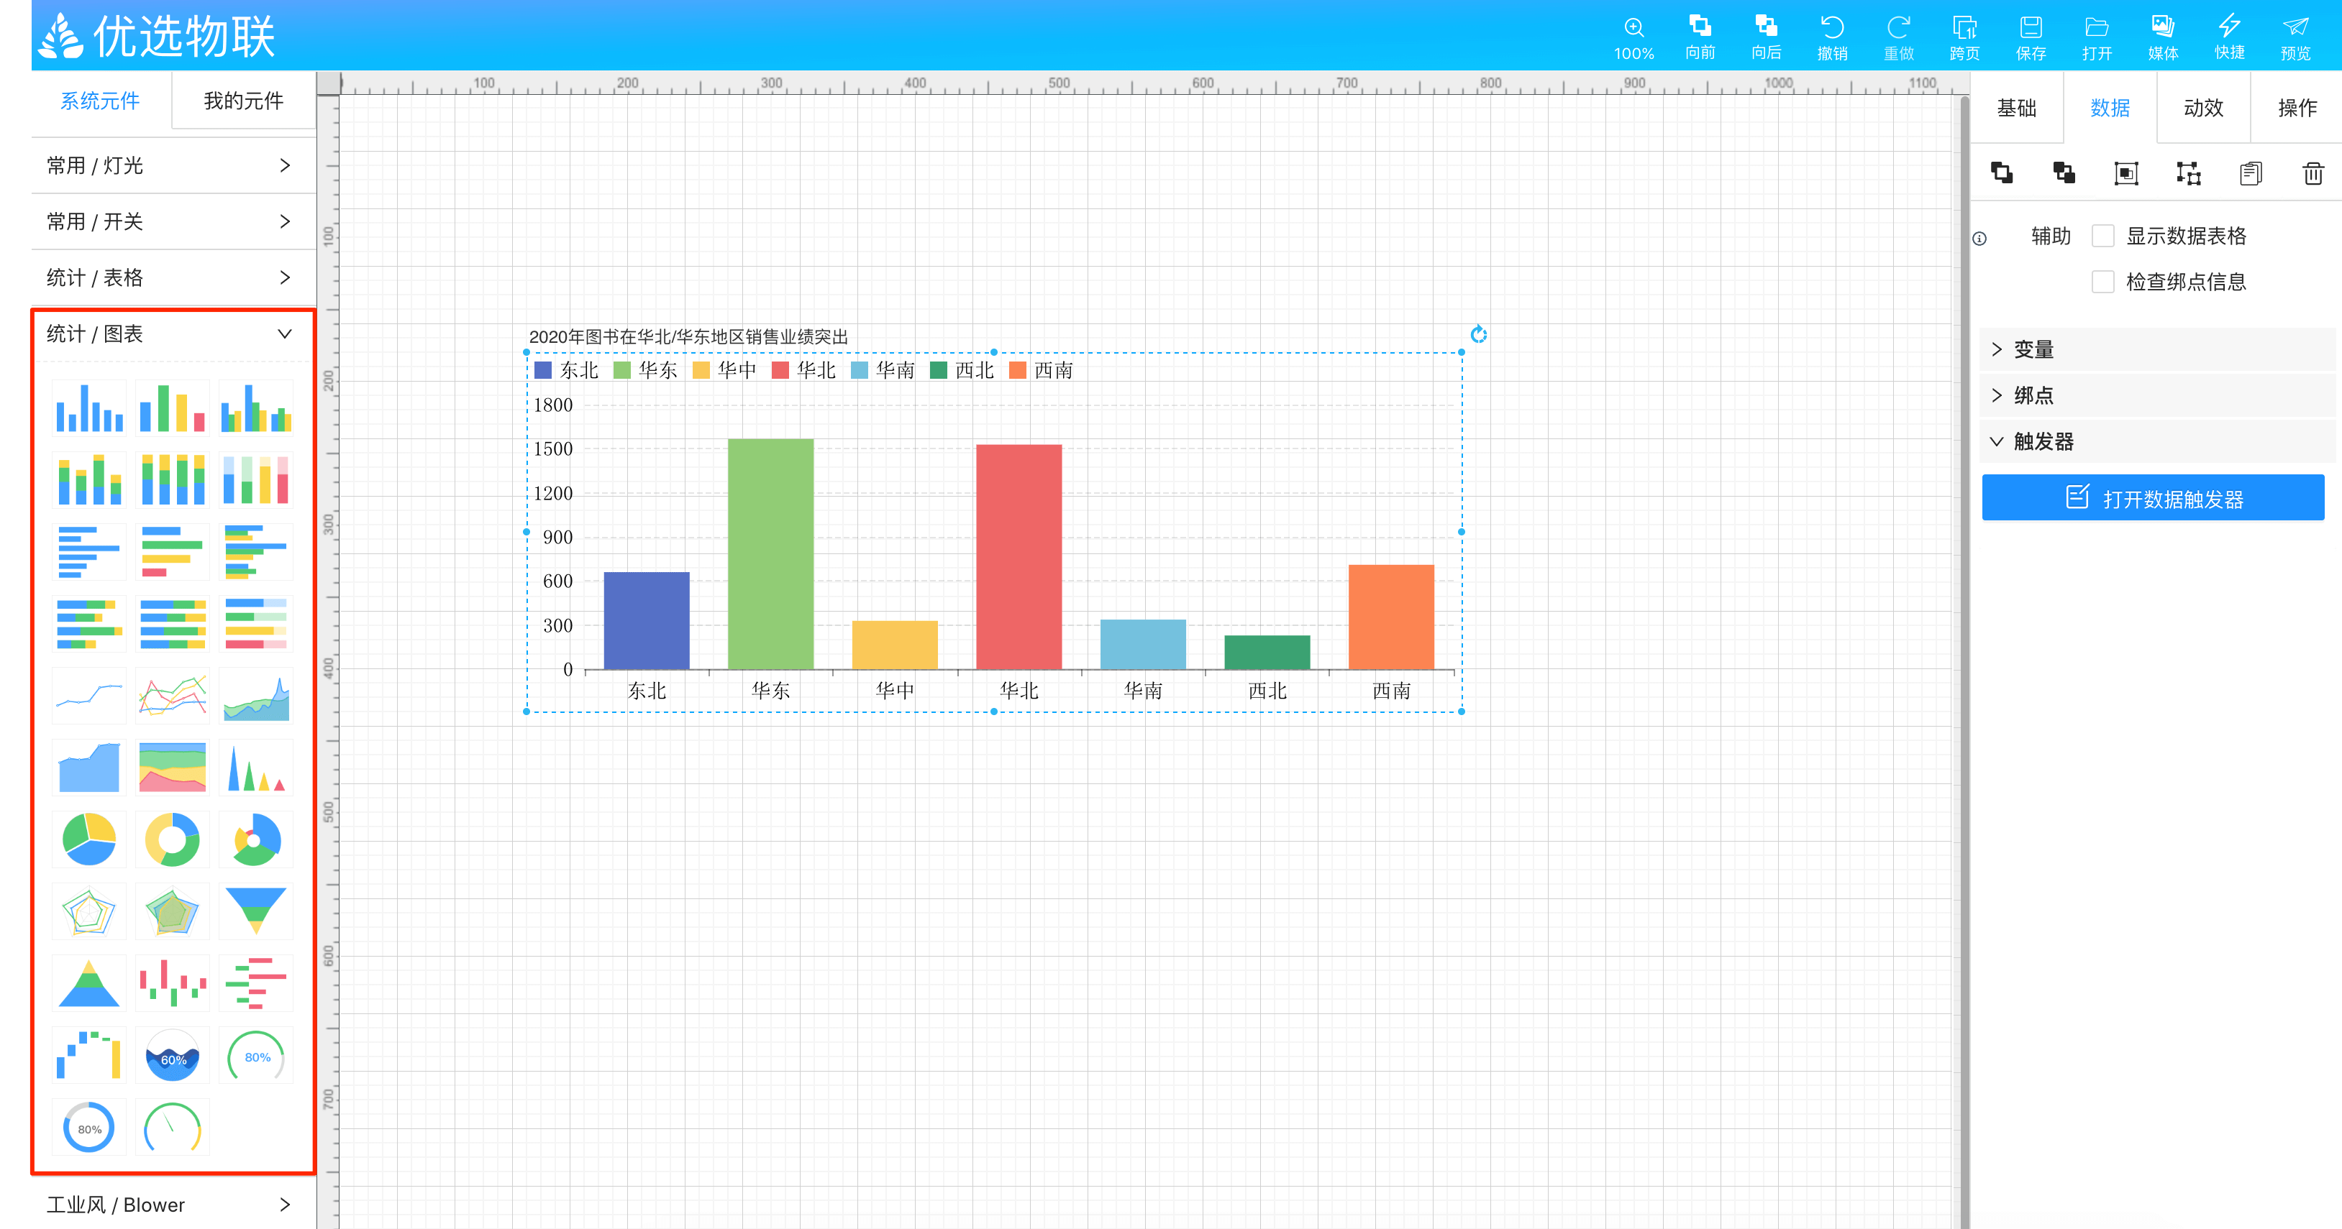The height and width of the screenshot is (1229, 2342).
Task: Open the 数据 properties tab
Action: (x=2110, y=108)
